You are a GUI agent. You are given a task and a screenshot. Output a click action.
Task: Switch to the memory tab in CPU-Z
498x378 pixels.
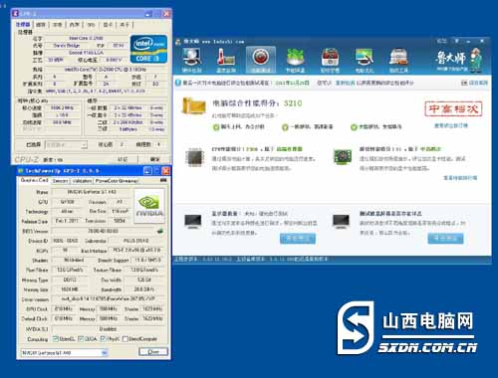click(75, 24)
